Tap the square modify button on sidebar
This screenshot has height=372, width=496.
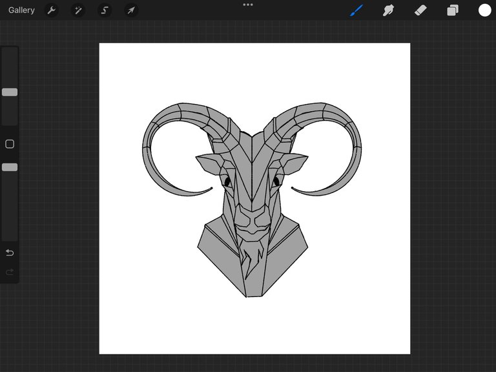point(10,144)
